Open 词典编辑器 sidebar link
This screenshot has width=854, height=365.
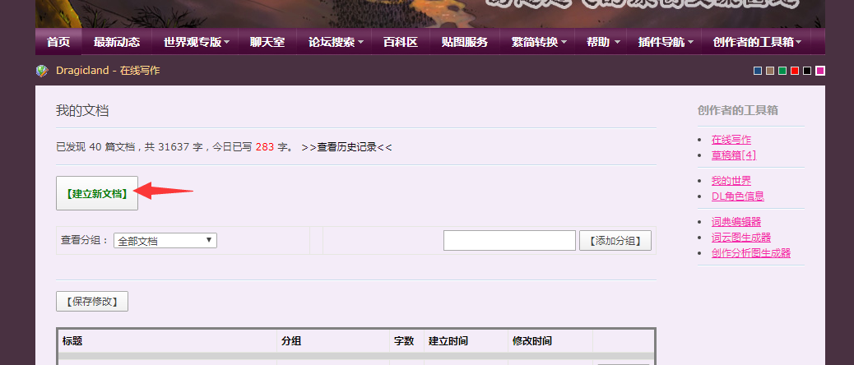coord(736,222)
